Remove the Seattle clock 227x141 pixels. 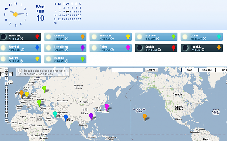click(x=159, y=50)
